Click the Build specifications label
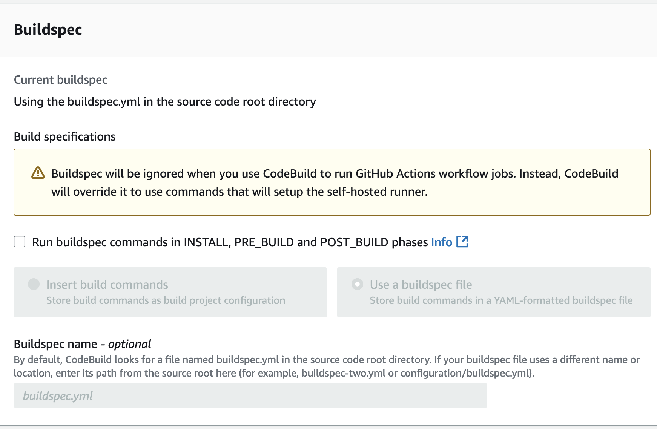 click(64, 136)
